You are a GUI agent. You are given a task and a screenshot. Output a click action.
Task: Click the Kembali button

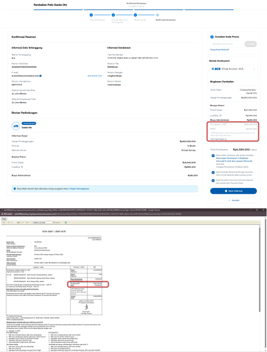pos(233,200)
